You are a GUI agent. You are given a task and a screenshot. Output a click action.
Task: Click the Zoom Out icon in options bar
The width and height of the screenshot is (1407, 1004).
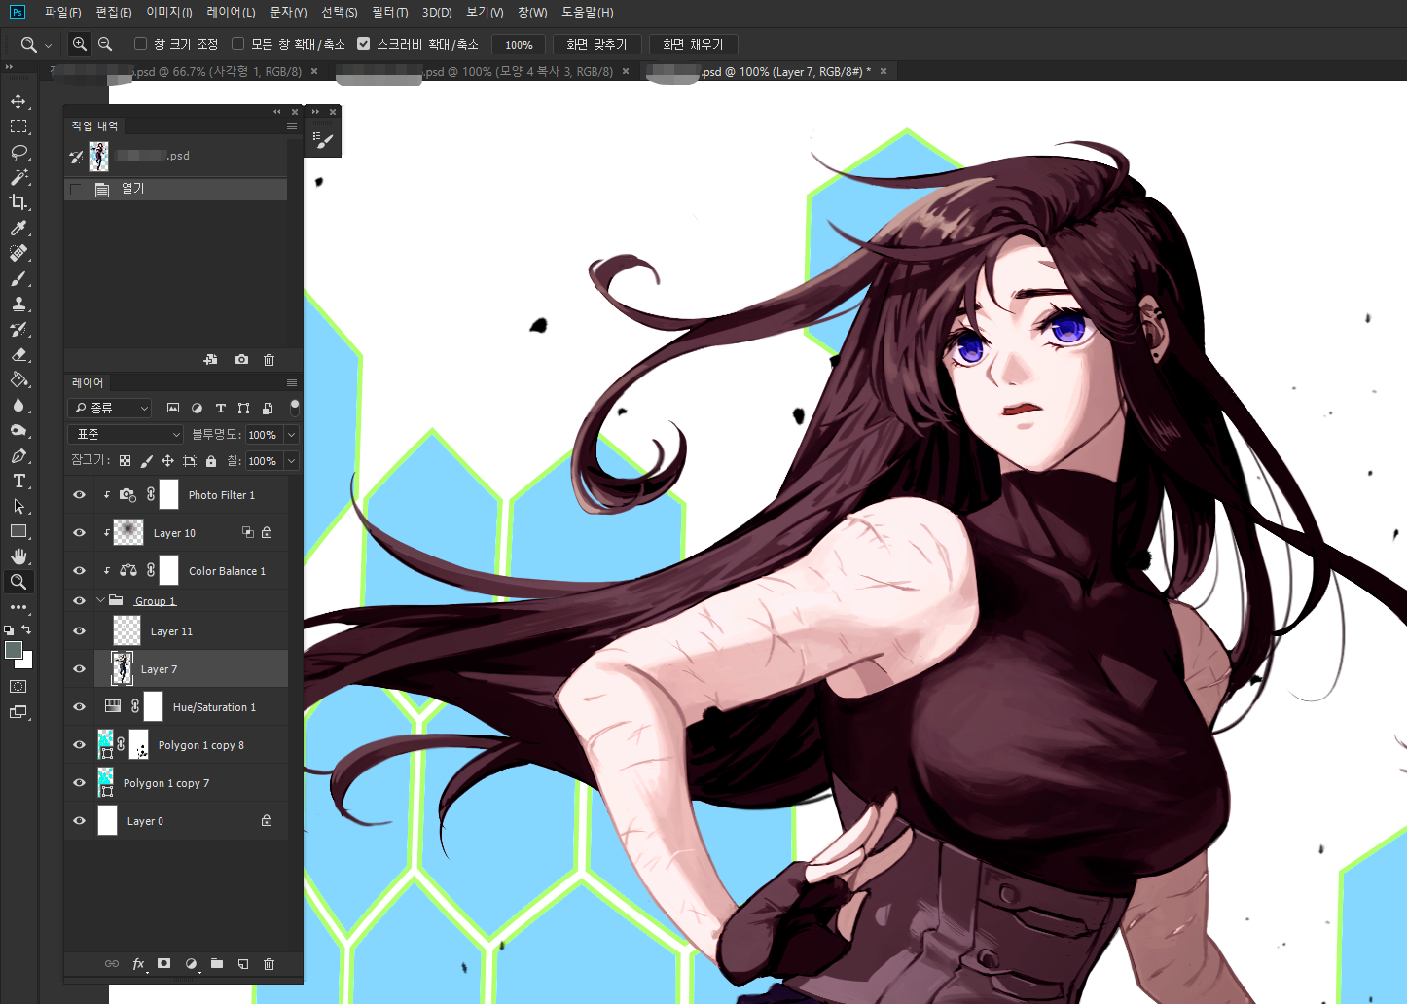point(105,44)
